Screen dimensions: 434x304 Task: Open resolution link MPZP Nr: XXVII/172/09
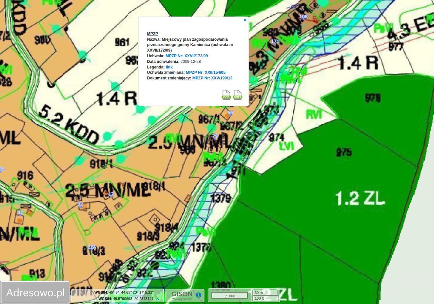(186, 56)
